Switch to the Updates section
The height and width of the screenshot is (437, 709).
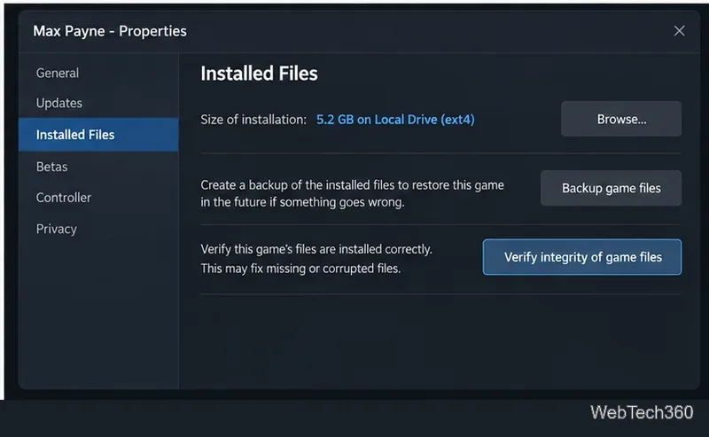(x=59, y=103)
